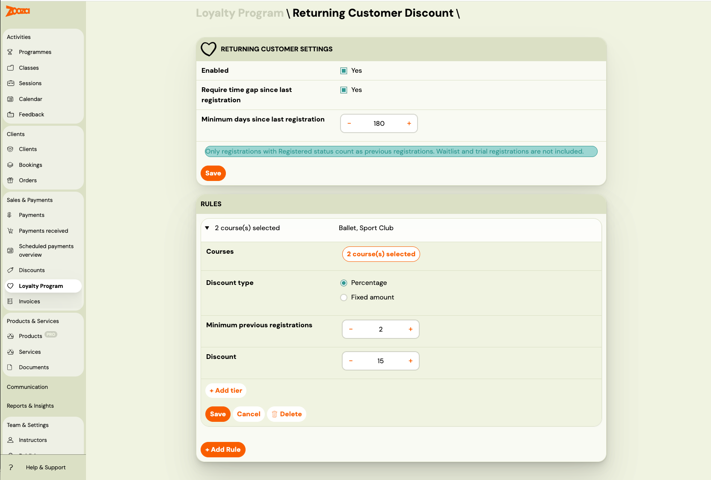Image resolution: width=711 pixels, height=480 pixels.
Task: Disable the Enabled checkbox
Action: [x=344, y=71]
